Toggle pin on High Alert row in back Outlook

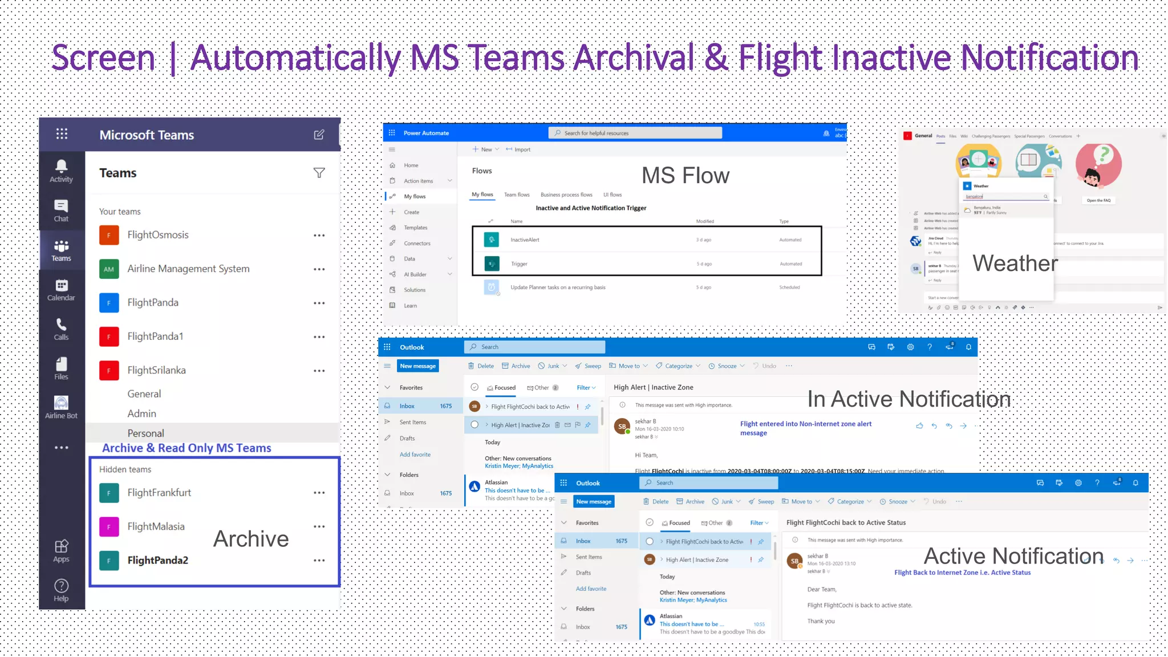(x=588, y=425)
